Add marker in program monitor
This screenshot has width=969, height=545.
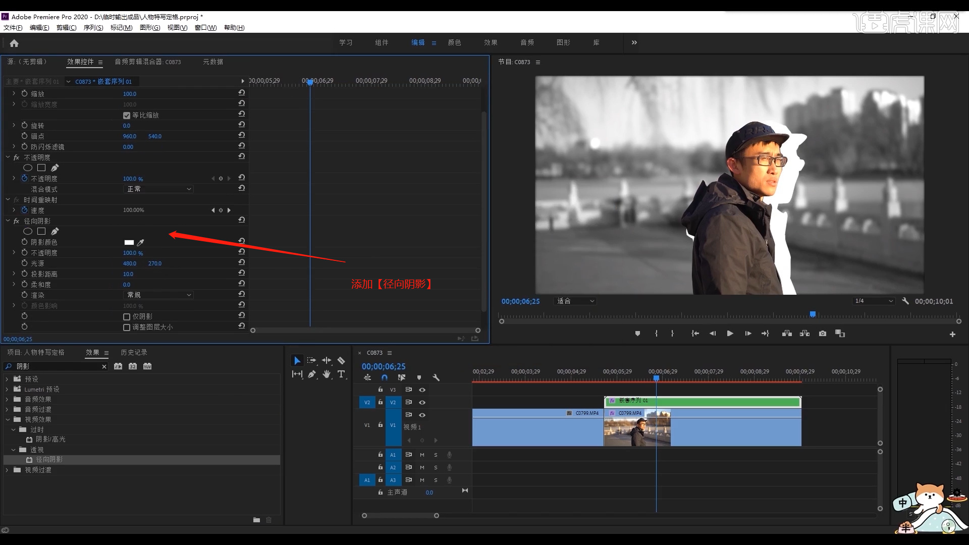pos(637,334)
